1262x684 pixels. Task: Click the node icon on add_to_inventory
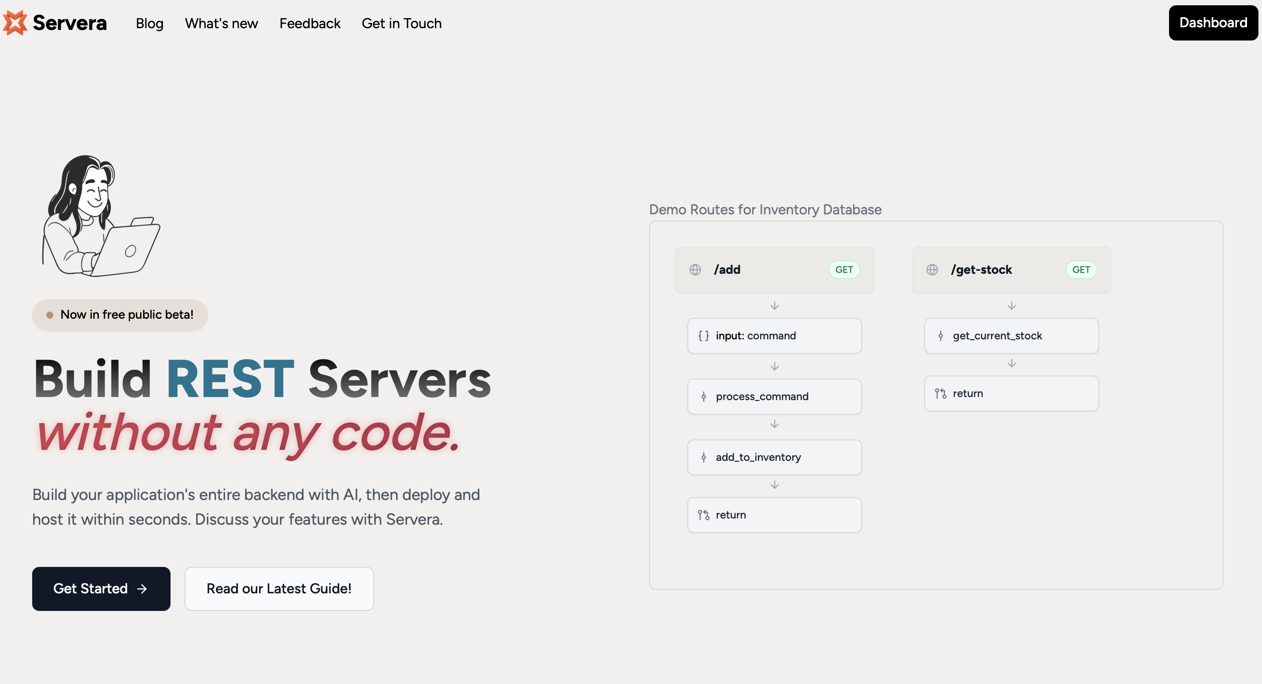(x=704, y=457)
